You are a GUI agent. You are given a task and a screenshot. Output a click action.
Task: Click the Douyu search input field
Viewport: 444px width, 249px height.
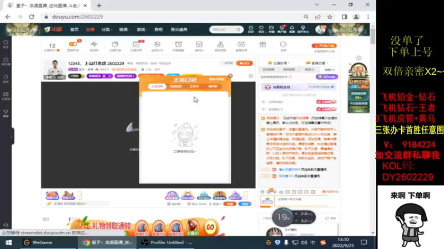pos(223,29)
